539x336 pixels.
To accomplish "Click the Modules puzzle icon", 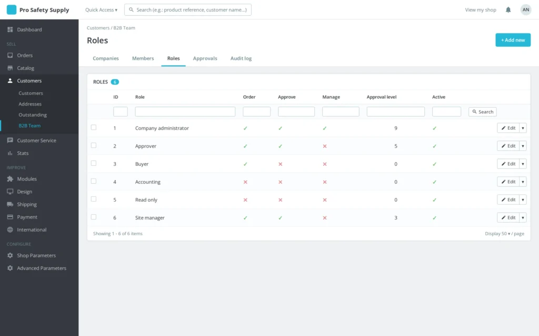I will [10, 178].
